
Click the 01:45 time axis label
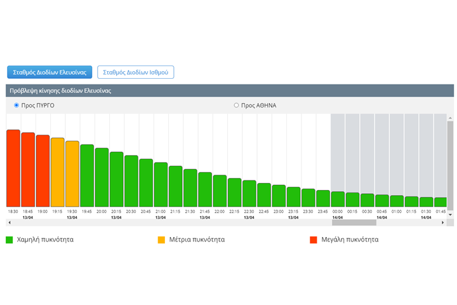click(440, 212)
